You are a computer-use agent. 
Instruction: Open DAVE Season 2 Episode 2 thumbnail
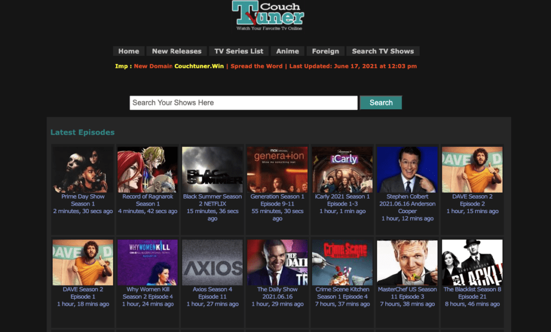coord(472,169)
